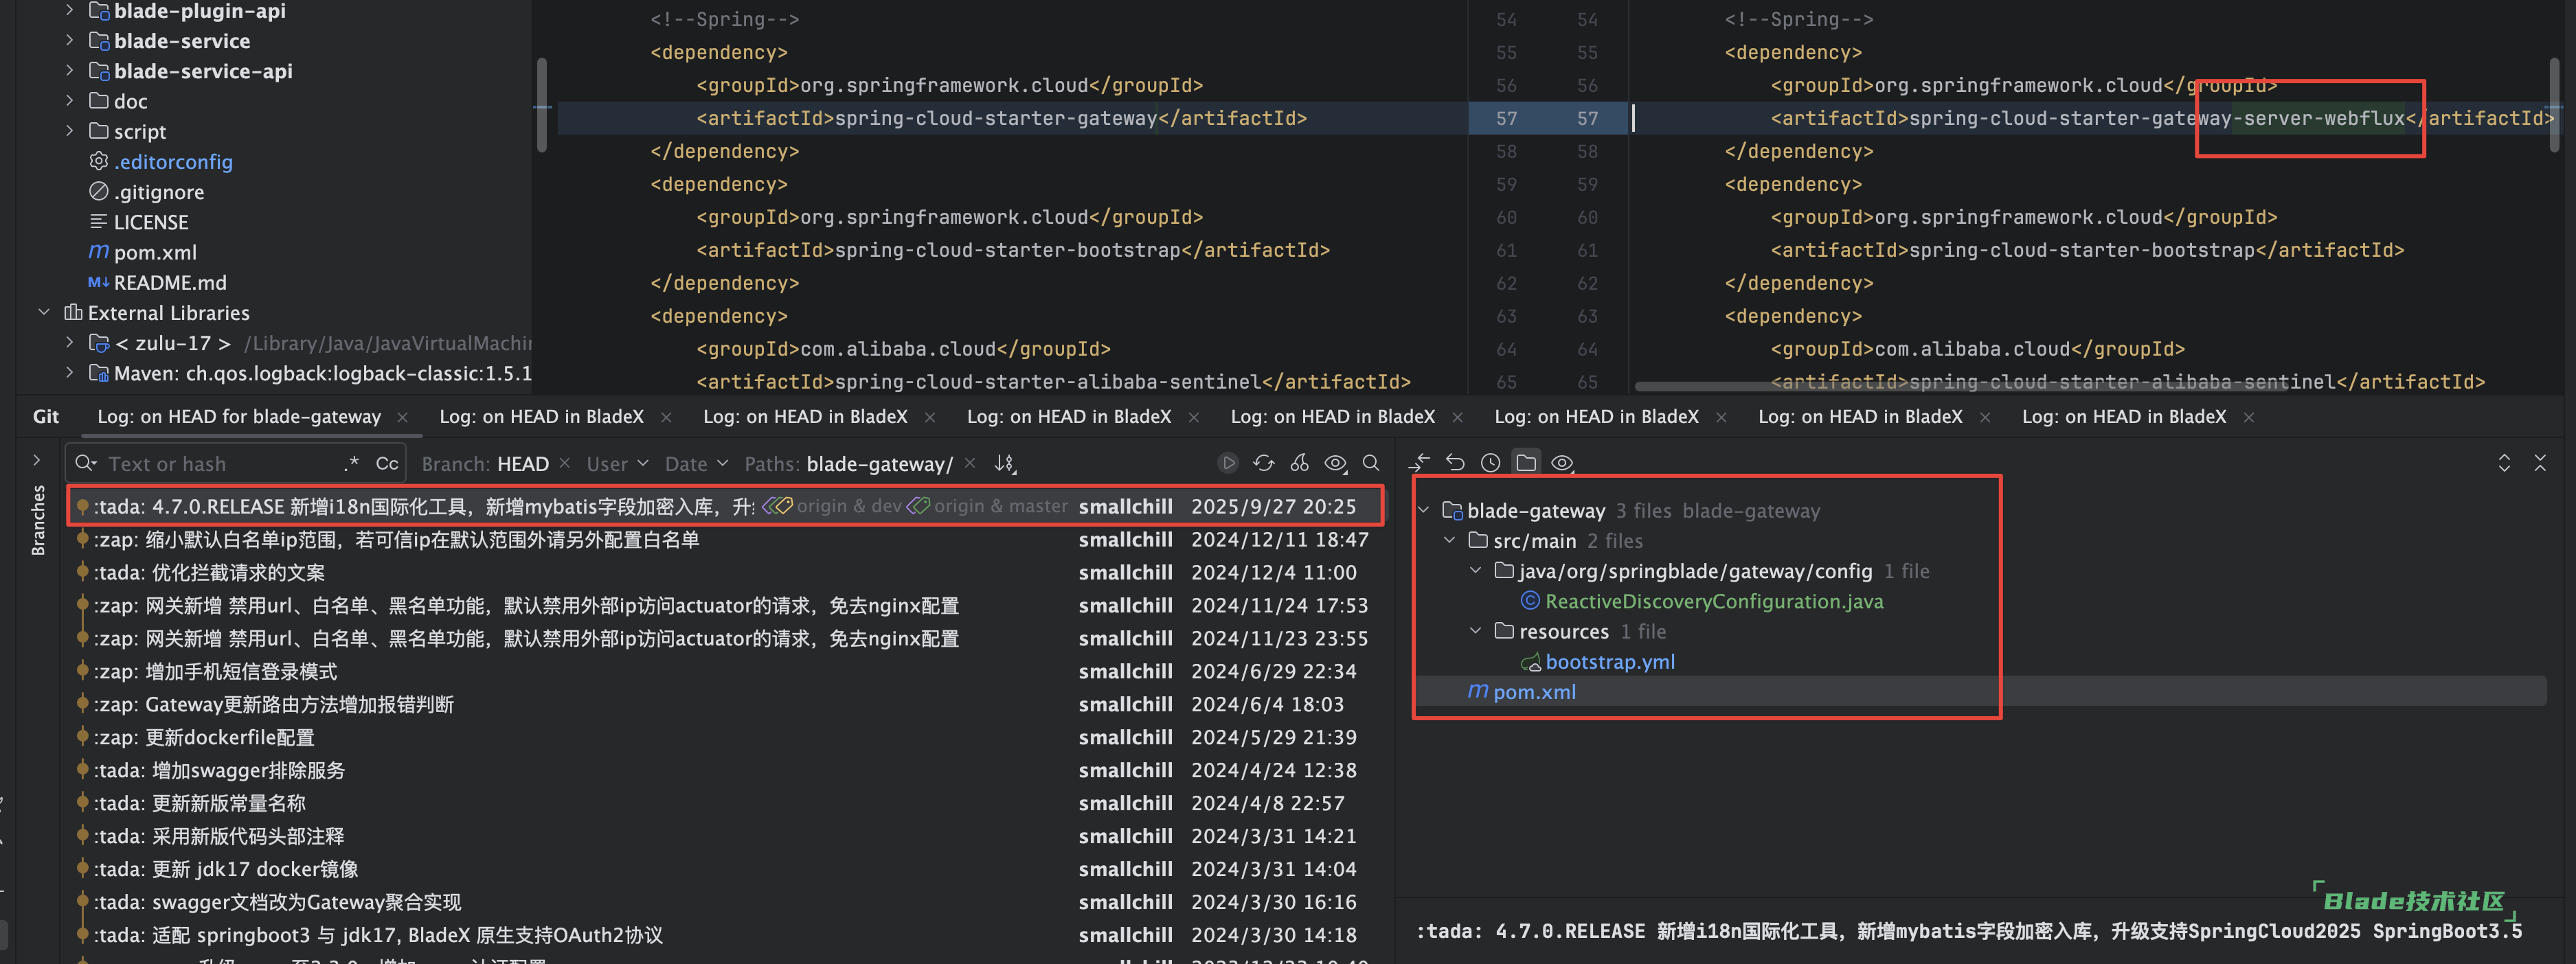This screenshot has height=964, width=2576.
Task: Click the Revert Selected Changes icon
Action: pyautogui.click(x=1455, y=463)
